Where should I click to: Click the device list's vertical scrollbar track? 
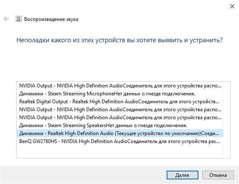click(226, 120)
